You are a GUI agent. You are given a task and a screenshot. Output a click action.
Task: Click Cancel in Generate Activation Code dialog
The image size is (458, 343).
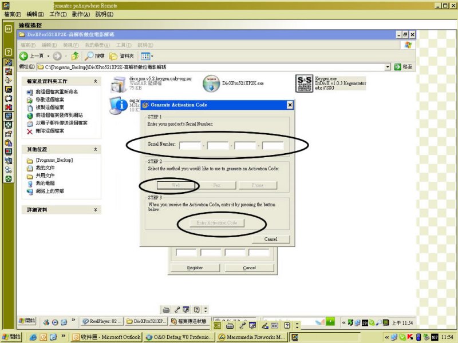tap(271, 239)
